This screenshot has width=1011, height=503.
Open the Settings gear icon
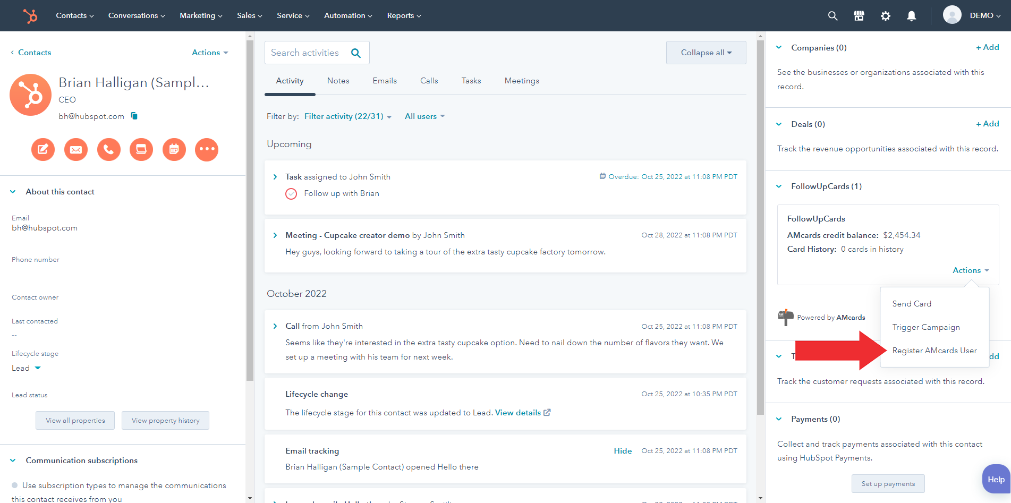885,16
